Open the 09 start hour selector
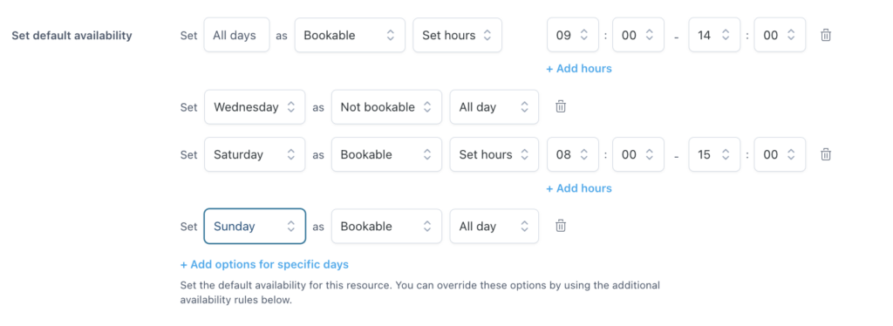This screenshot has height=326, width=893. click(x=572, y=35)
